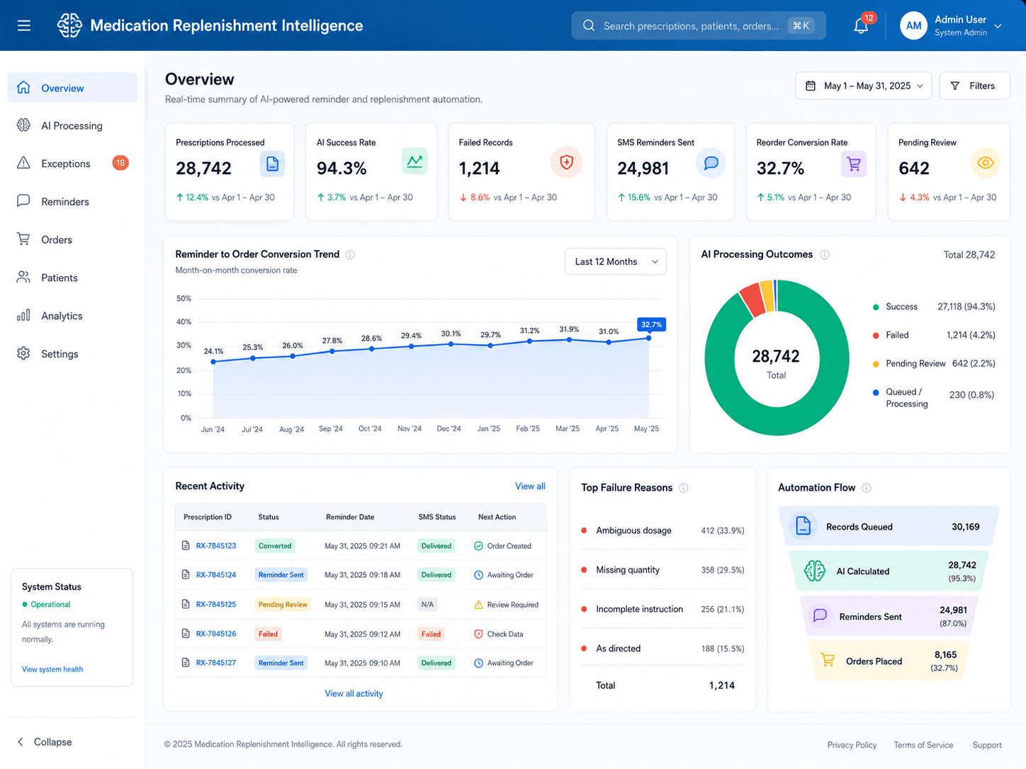Open prescription RX-7845127 link
This screenshot has height=769, width=1026.
(216, 663)
